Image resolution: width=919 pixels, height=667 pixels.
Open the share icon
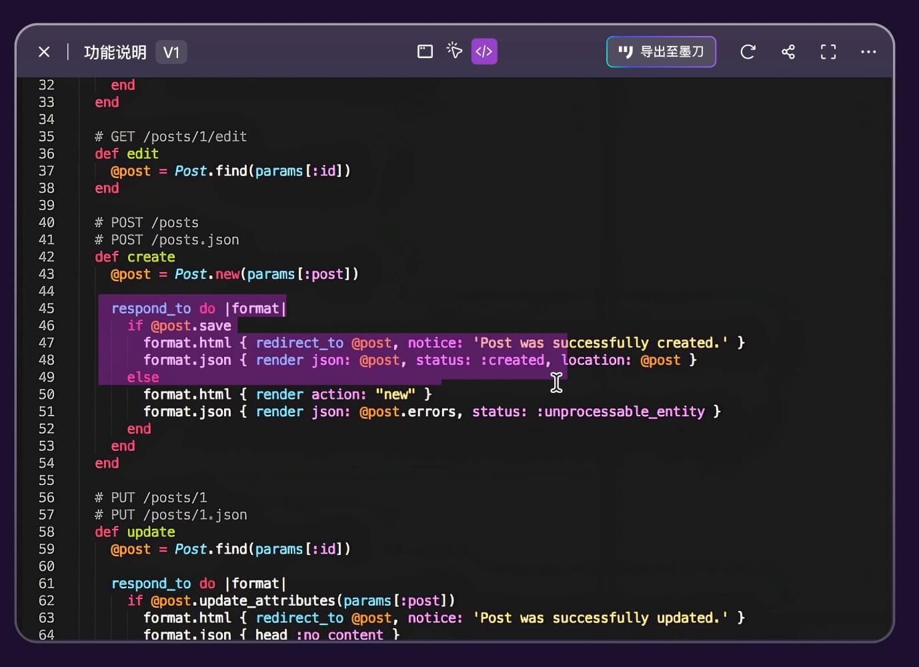tap(788, 52)
